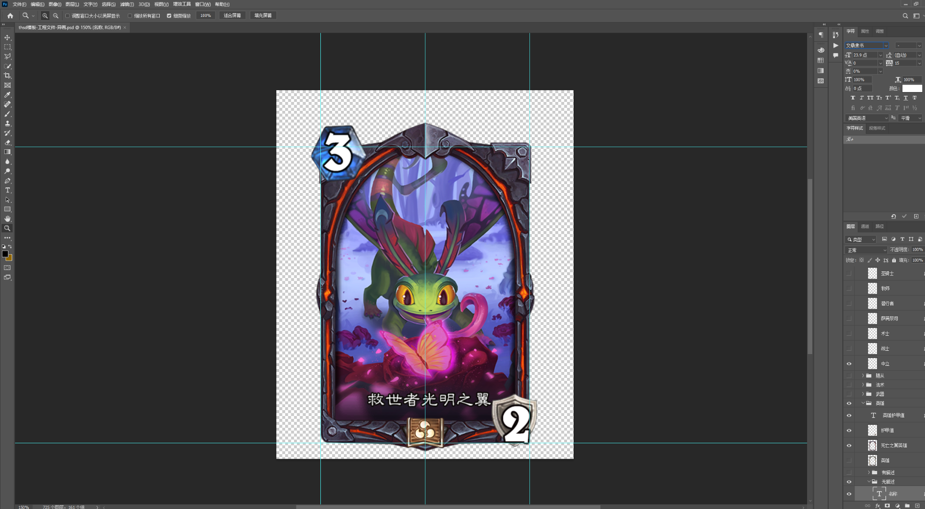Uncheck the 细微缩放 checkbox

pos(169,16)
